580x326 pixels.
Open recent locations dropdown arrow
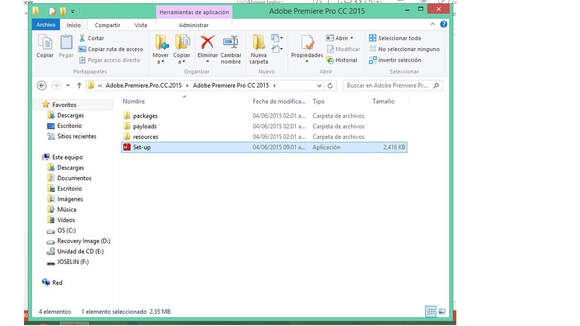pyautogui.click(x=68, y=85)
